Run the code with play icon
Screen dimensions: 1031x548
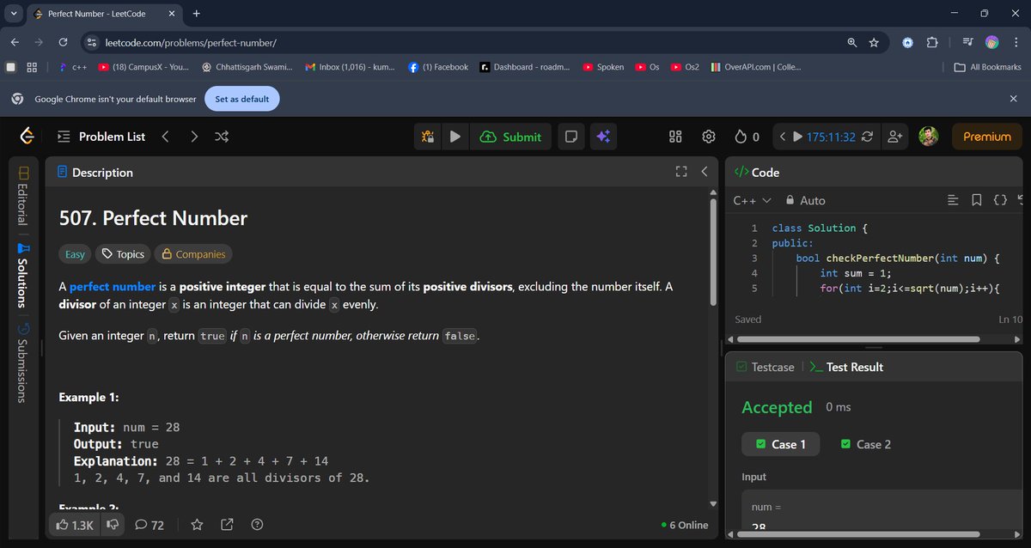[x=455, y=137]
